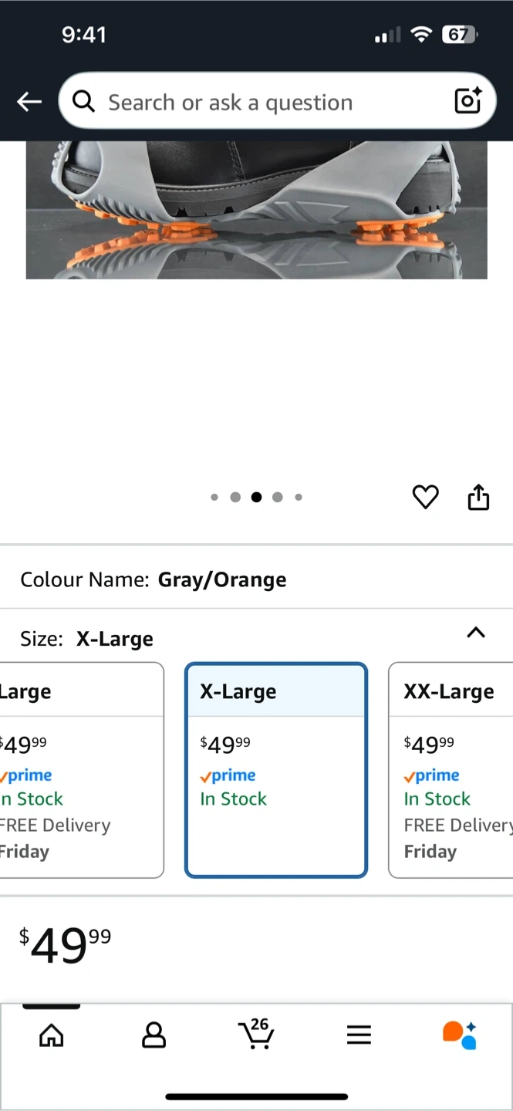Image resolution: width=513 pixels, height=1111 pixels.
Task: Tap the camera lens search icon
Action: point(467,101)
